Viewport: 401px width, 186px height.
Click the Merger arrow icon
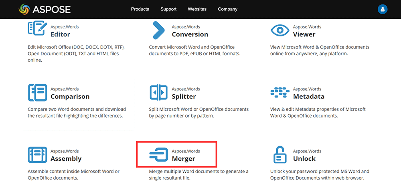point(159,155)
